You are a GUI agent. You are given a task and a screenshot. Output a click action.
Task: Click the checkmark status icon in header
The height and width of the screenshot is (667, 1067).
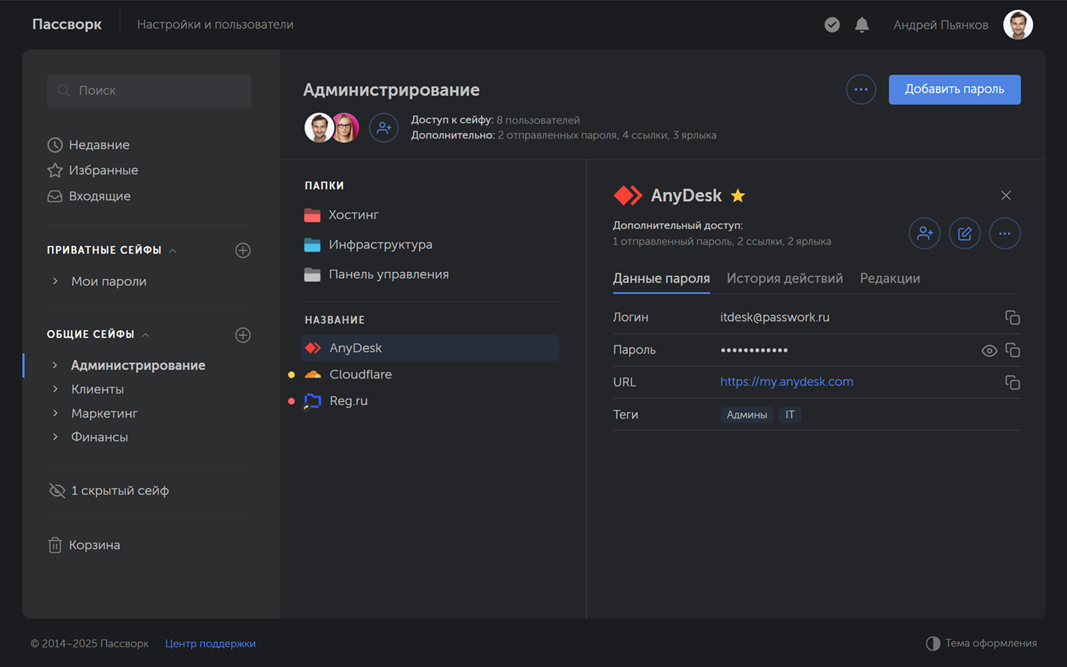point(832,24)
